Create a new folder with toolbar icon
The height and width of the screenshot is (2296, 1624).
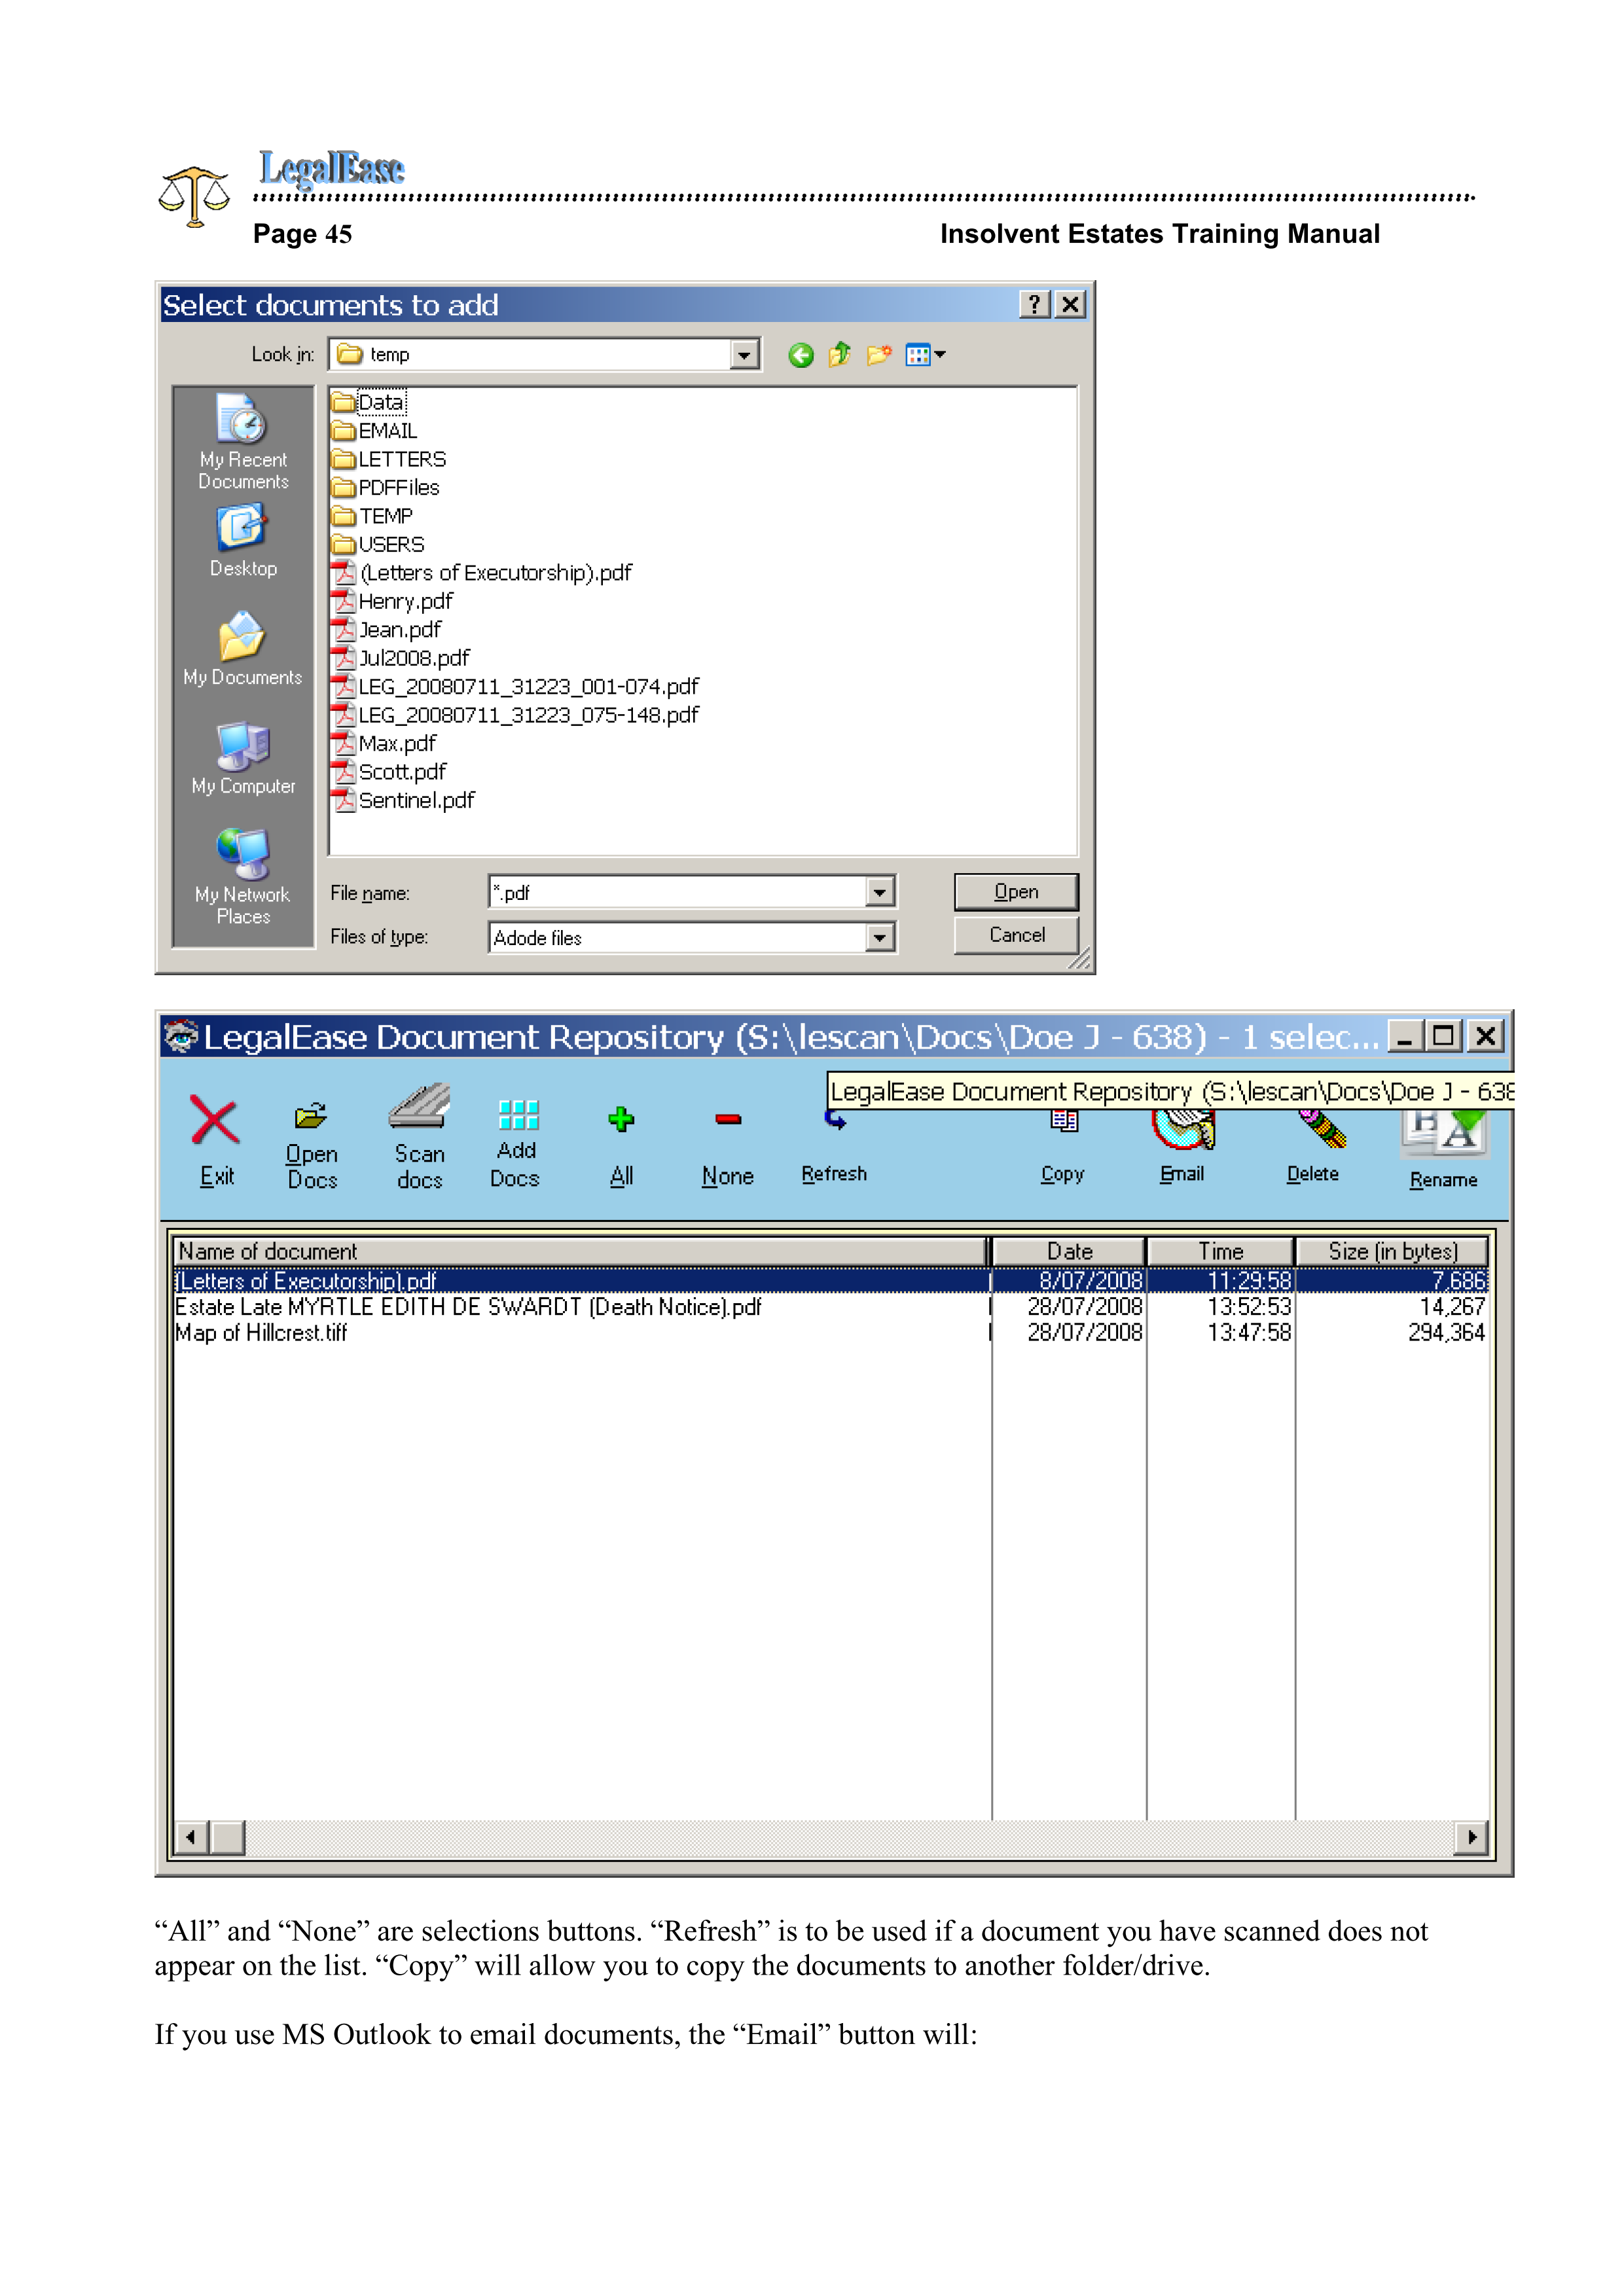(878, 354)
